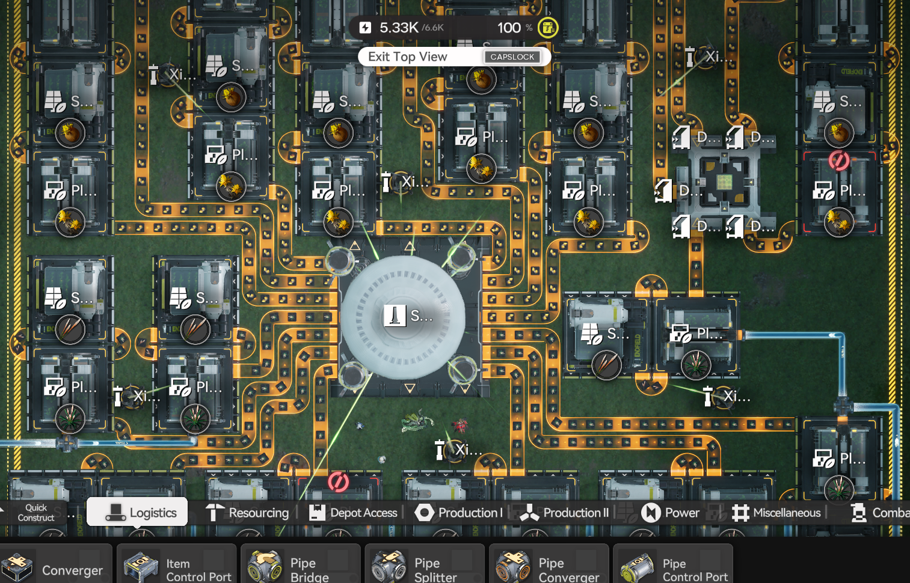Click the power lightning icon in top bar
The height and width of the screenshot is (583, 910).
pyautogui.click(x=365, y=28)
